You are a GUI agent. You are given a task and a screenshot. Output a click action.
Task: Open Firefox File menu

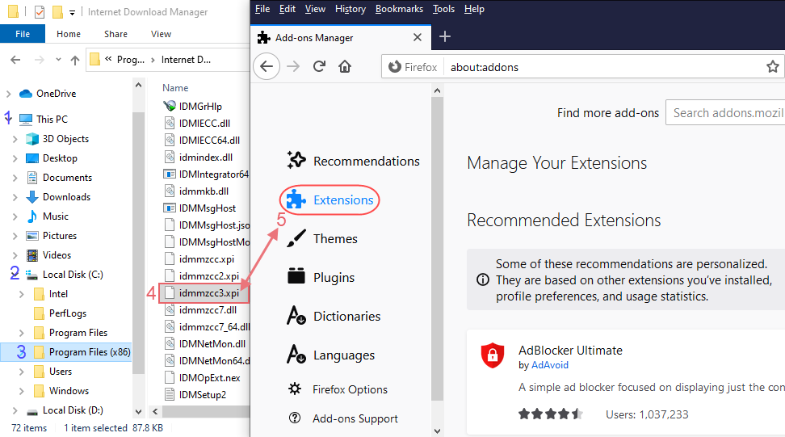(262, 9)
